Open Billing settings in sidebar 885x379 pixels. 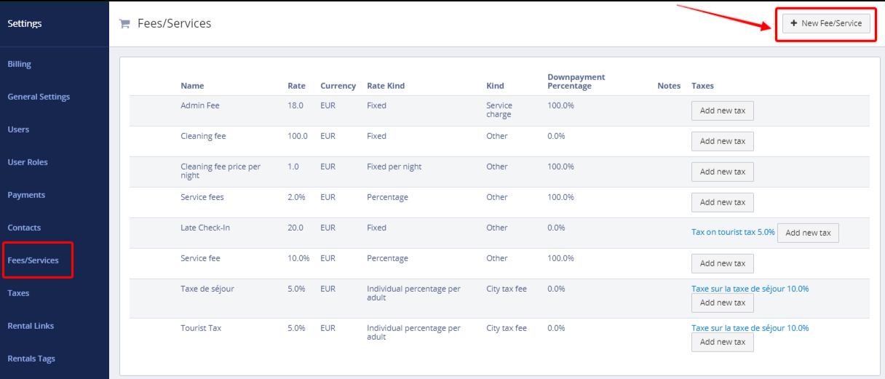20,64
